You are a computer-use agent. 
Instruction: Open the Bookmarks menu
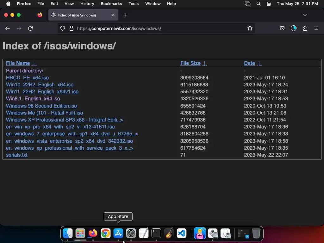(111, 3)
